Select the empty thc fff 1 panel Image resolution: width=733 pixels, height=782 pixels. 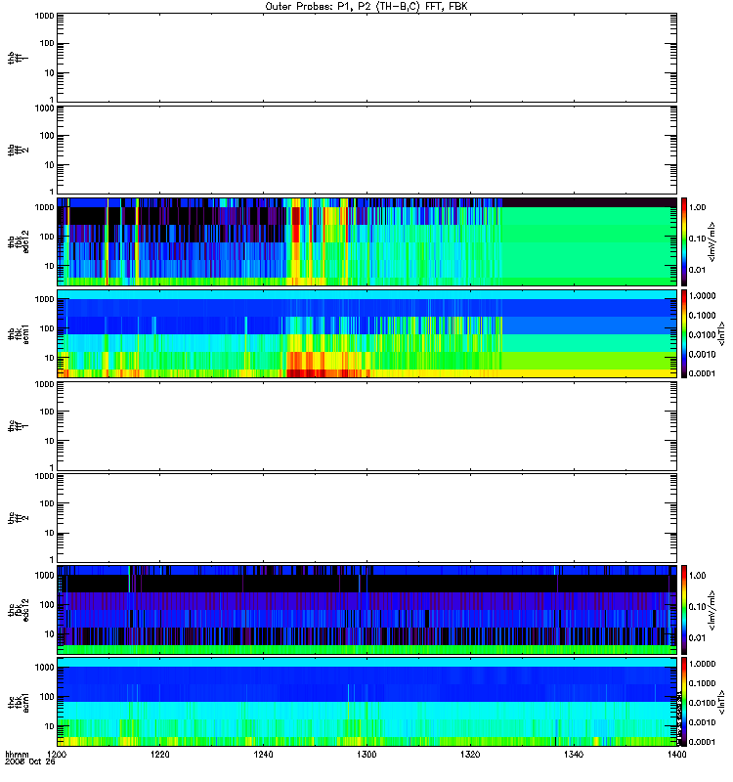366,426
